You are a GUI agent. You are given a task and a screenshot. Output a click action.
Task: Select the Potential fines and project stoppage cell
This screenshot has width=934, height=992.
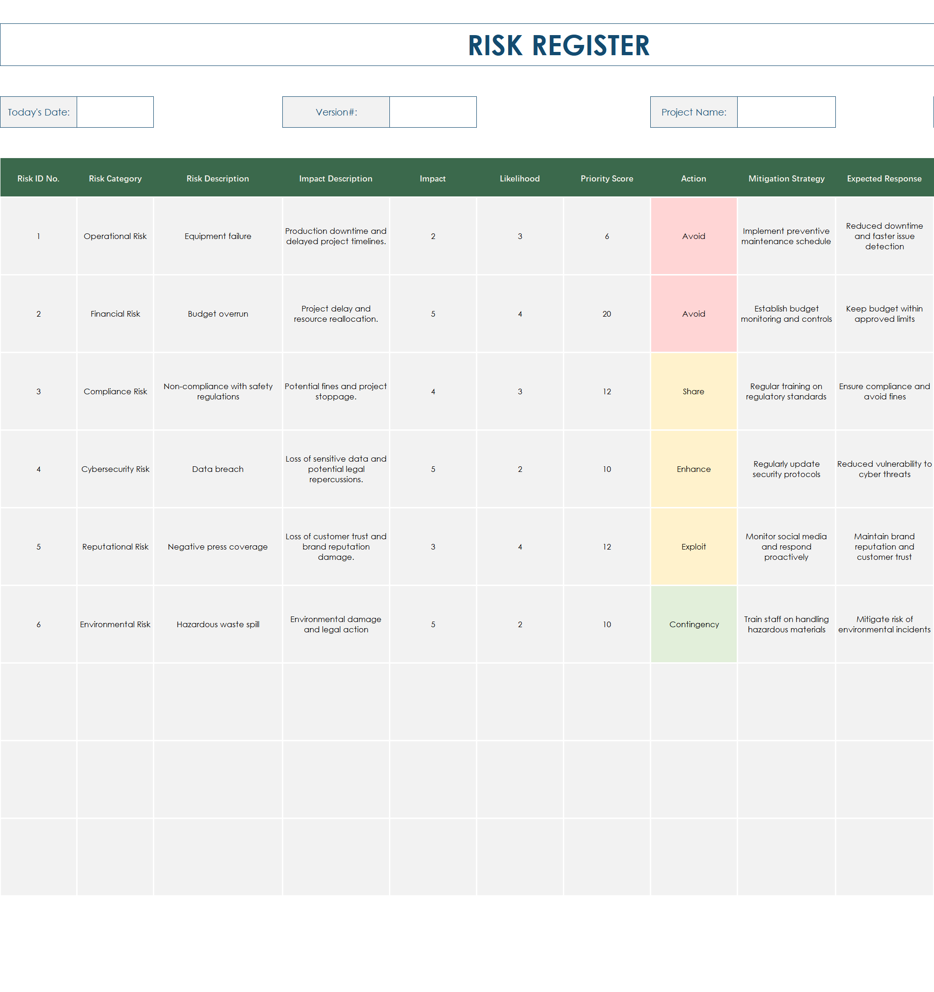(x=336, y=391)
